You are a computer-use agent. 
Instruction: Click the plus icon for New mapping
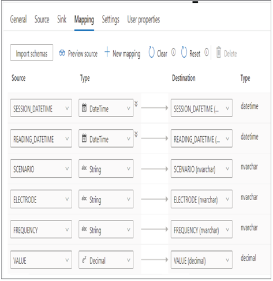(x=107, y=52)
